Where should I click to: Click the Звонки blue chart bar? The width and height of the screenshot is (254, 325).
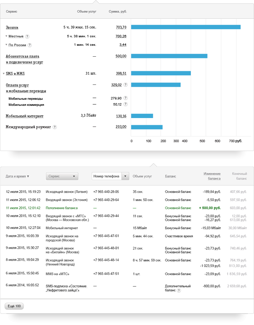click(186, 27)
